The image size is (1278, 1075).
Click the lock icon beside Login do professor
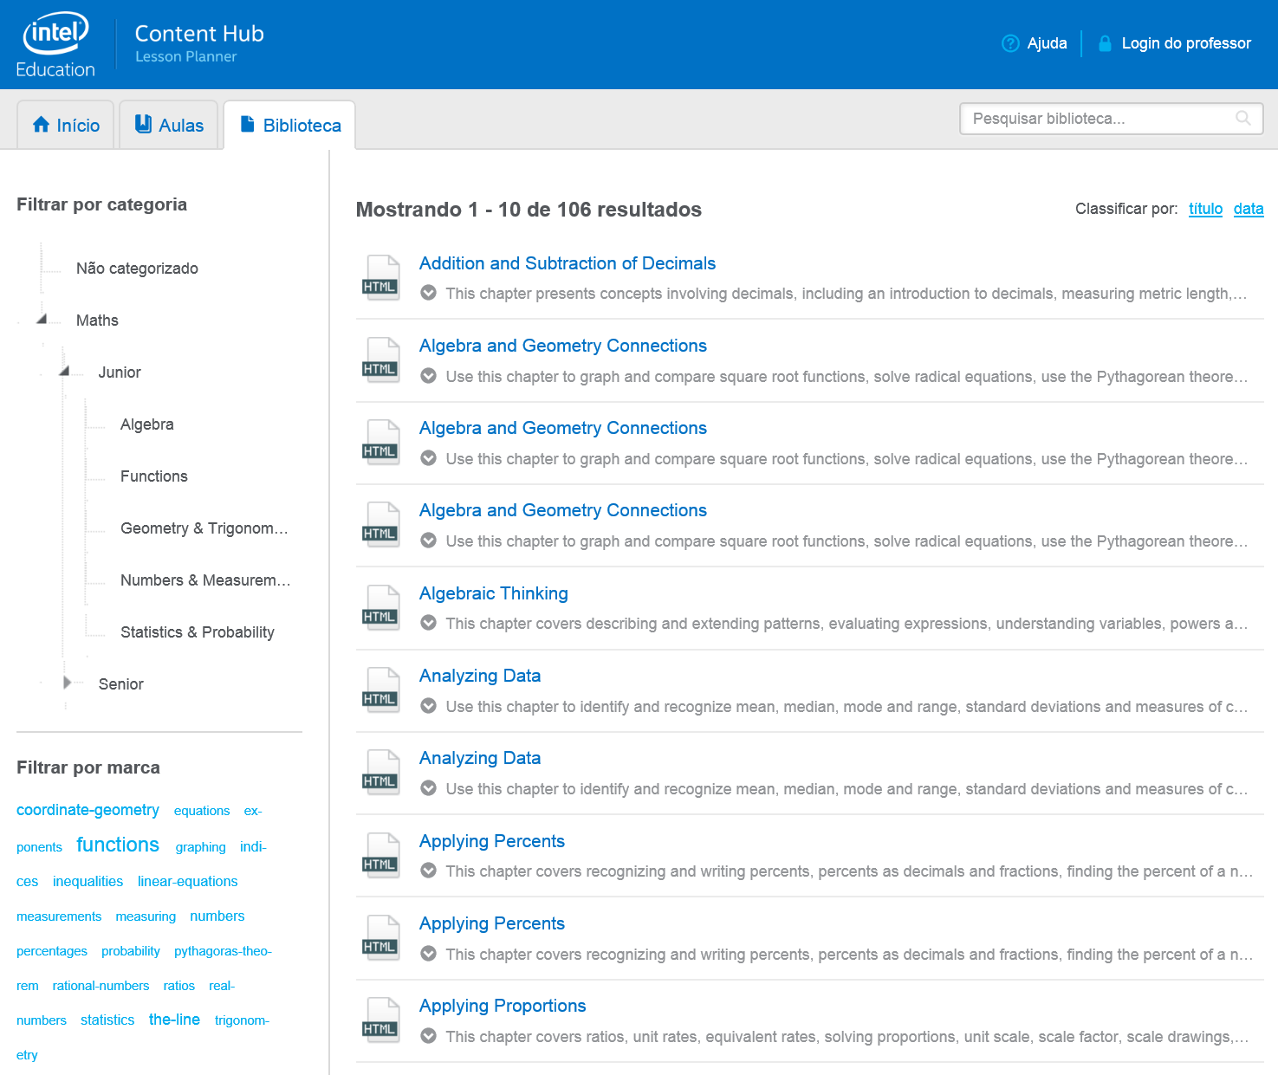1105,43
